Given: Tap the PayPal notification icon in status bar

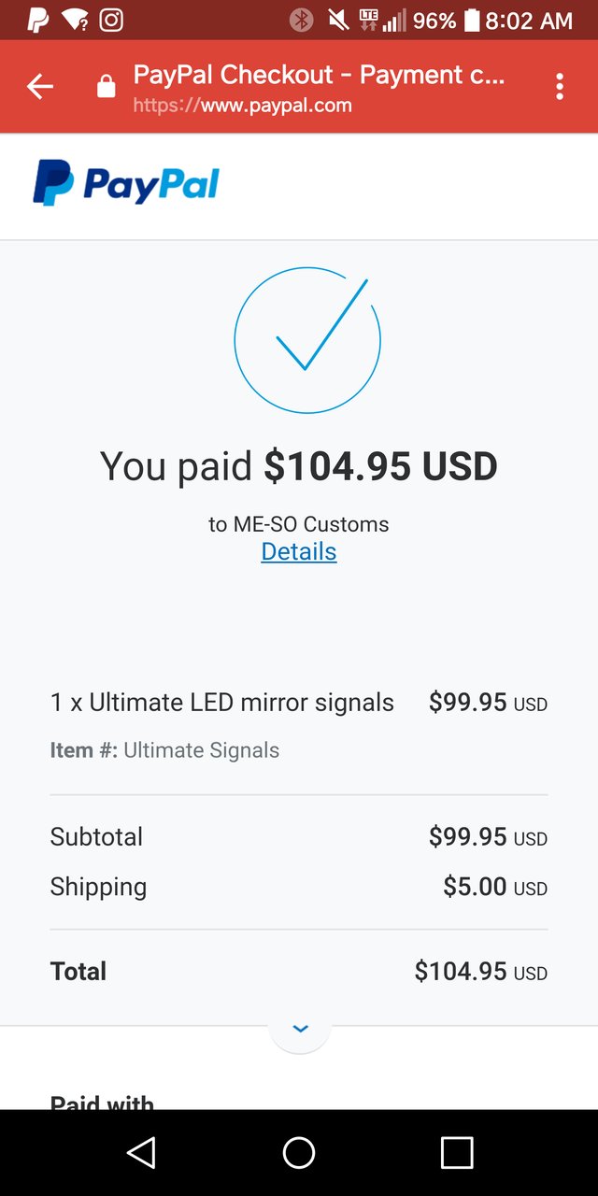Looking at the screenshot, I should [x=38, y=20].
